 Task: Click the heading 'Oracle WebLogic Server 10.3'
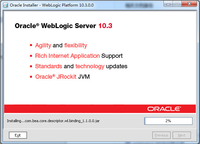click(63, 26)
